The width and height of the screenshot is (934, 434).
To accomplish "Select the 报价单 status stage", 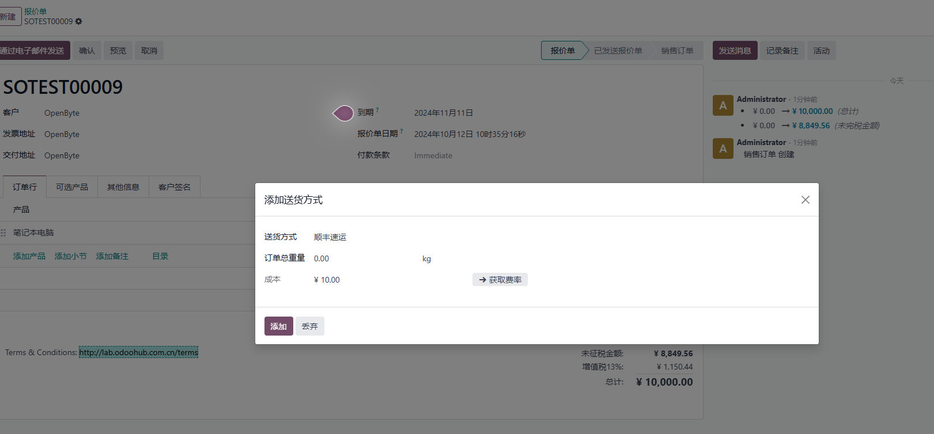I will [562, 51].
